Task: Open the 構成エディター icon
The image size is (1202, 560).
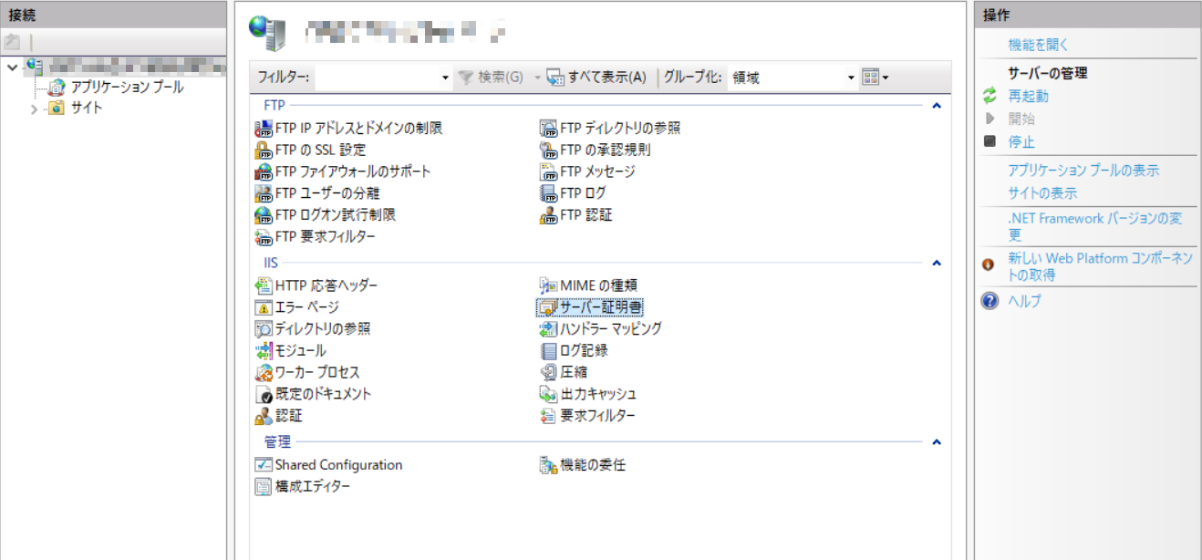Action: click(263, 486)
